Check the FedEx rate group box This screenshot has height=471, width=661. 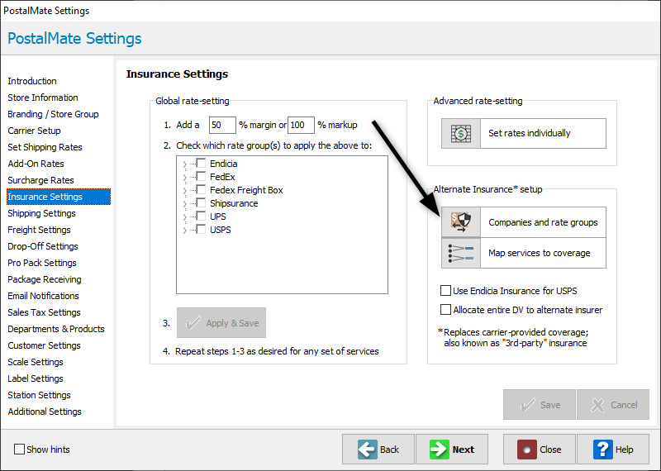(201, 176)
